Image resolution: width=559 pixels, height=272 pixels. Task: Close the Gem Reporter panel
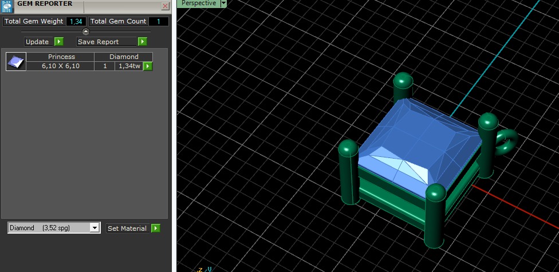click(165, 6)
